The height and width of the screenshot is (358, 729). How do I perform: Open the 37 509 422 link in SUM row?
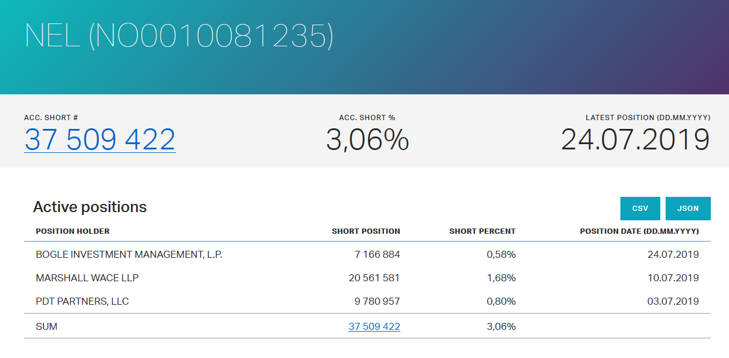374,326
